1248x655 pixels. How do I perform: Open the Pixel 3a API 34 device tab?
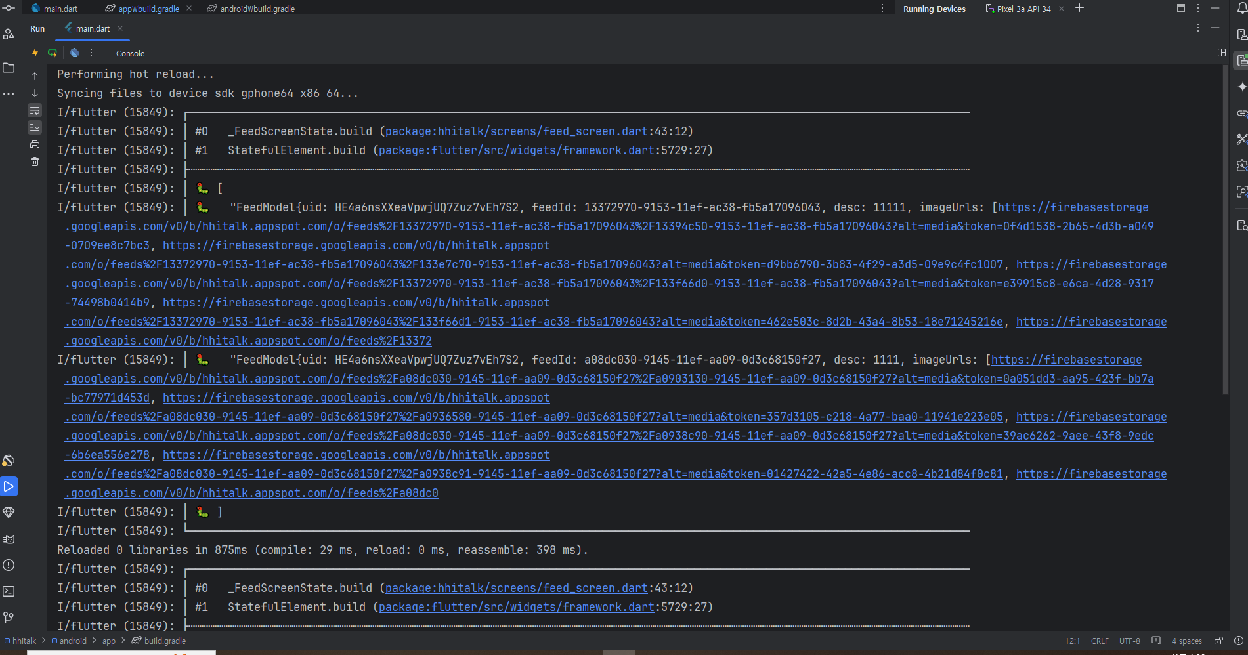(x=1018, y=9)
